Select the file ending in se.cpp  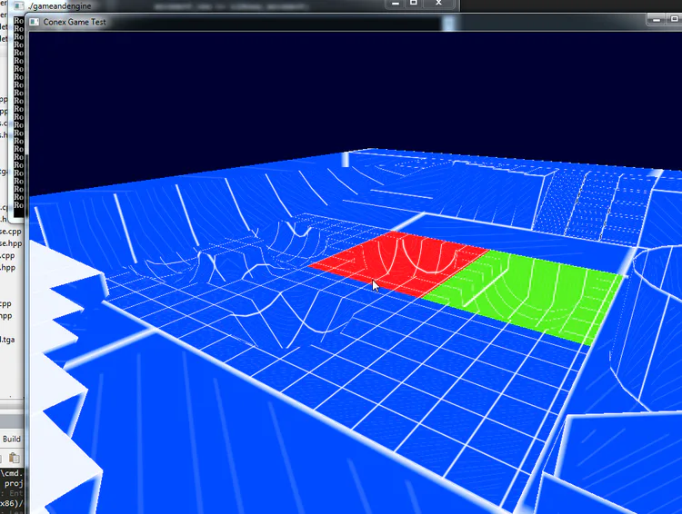tap(10, 232)
